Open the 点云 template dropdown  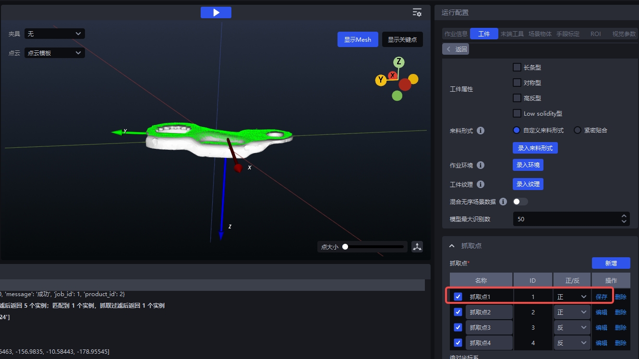coord(55,53)
